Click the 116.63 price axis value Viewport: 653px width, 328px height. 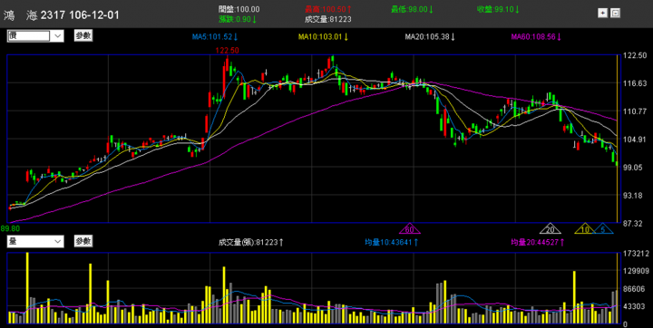[x=635, y=83]
